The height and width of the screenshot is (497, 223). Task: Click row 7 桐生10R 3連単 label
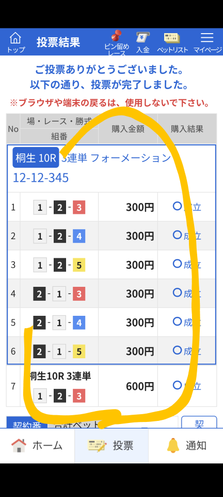[x=60, y=376]
